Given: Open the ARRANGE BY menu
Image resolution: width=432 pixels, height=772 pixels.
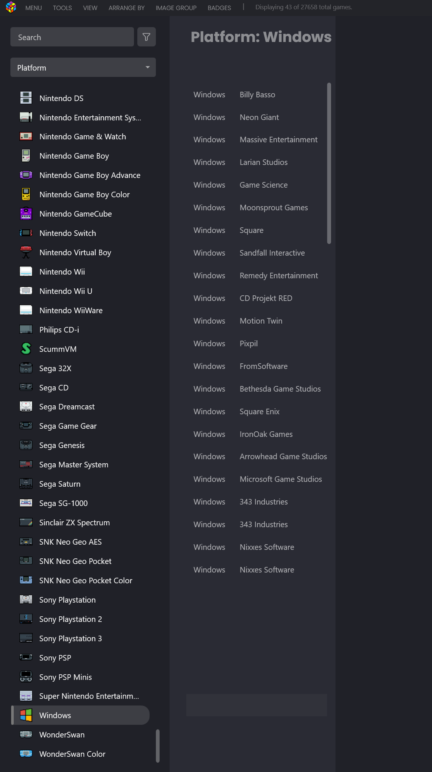Looking at the screenshot, I should pos(127,8).
